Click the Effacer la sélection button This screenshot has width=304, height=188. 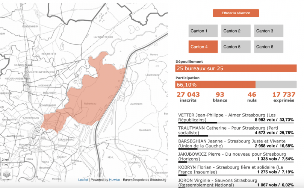point(236,13)
